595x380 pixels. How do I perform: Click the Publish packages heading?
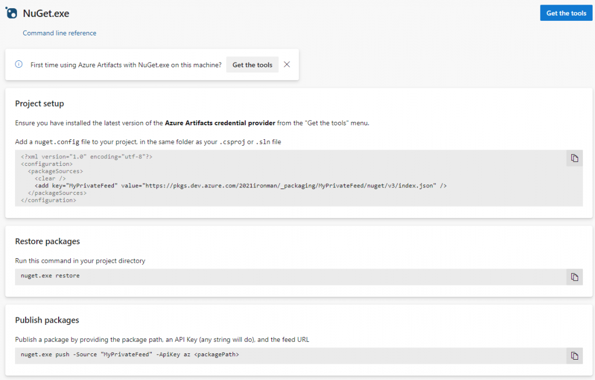pos(47,320)
